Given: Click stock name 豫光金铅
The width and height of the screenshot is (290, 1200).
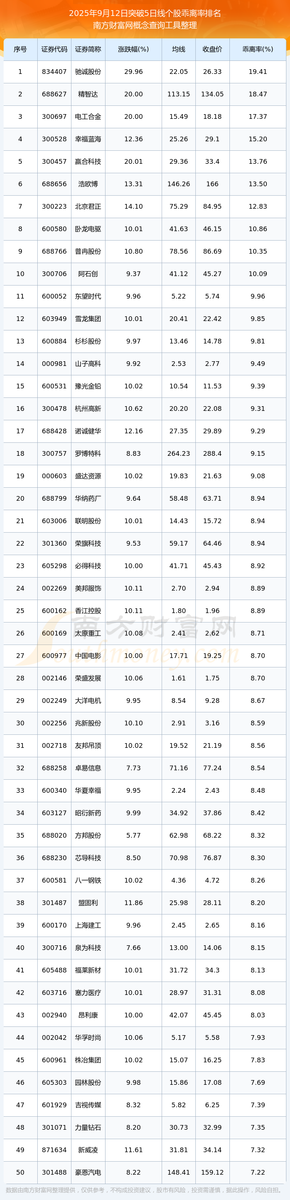Looking at the screenshot, I should 88,386.
